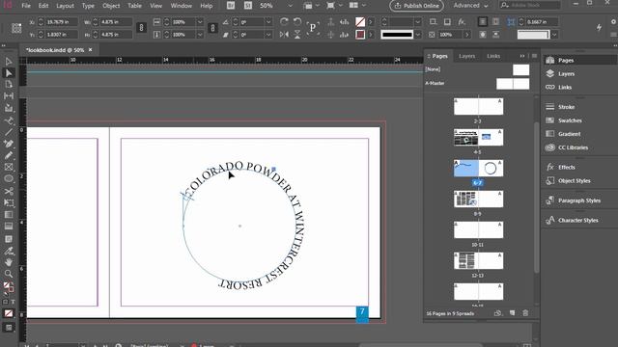Choose a reference point in the locator grid
The image size is (618, 347).
pyautogui.click(x=16, y=28)
